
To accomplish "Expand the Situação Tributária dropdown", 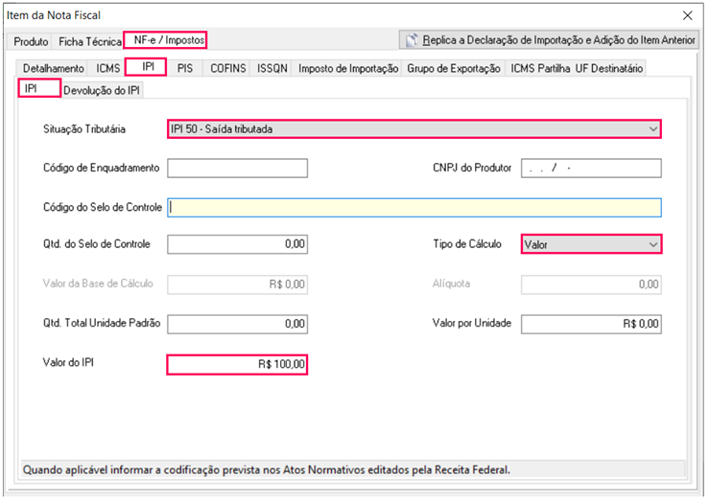I will pyautogui.click(x=414, y=128).
